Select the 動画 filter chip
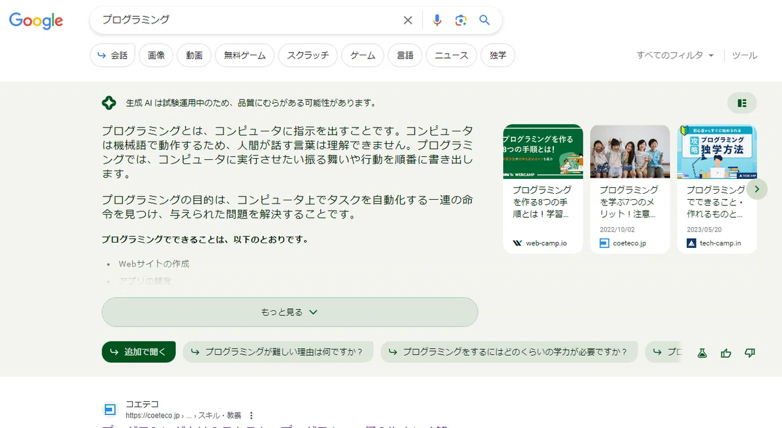 [x=194, y=55]
